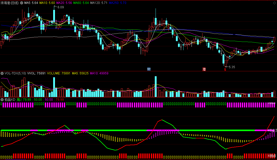The image size is (277, 160).
Task: Click volume MA10: 49959 label
Action: pyautogui.click(x=99, y=73)
